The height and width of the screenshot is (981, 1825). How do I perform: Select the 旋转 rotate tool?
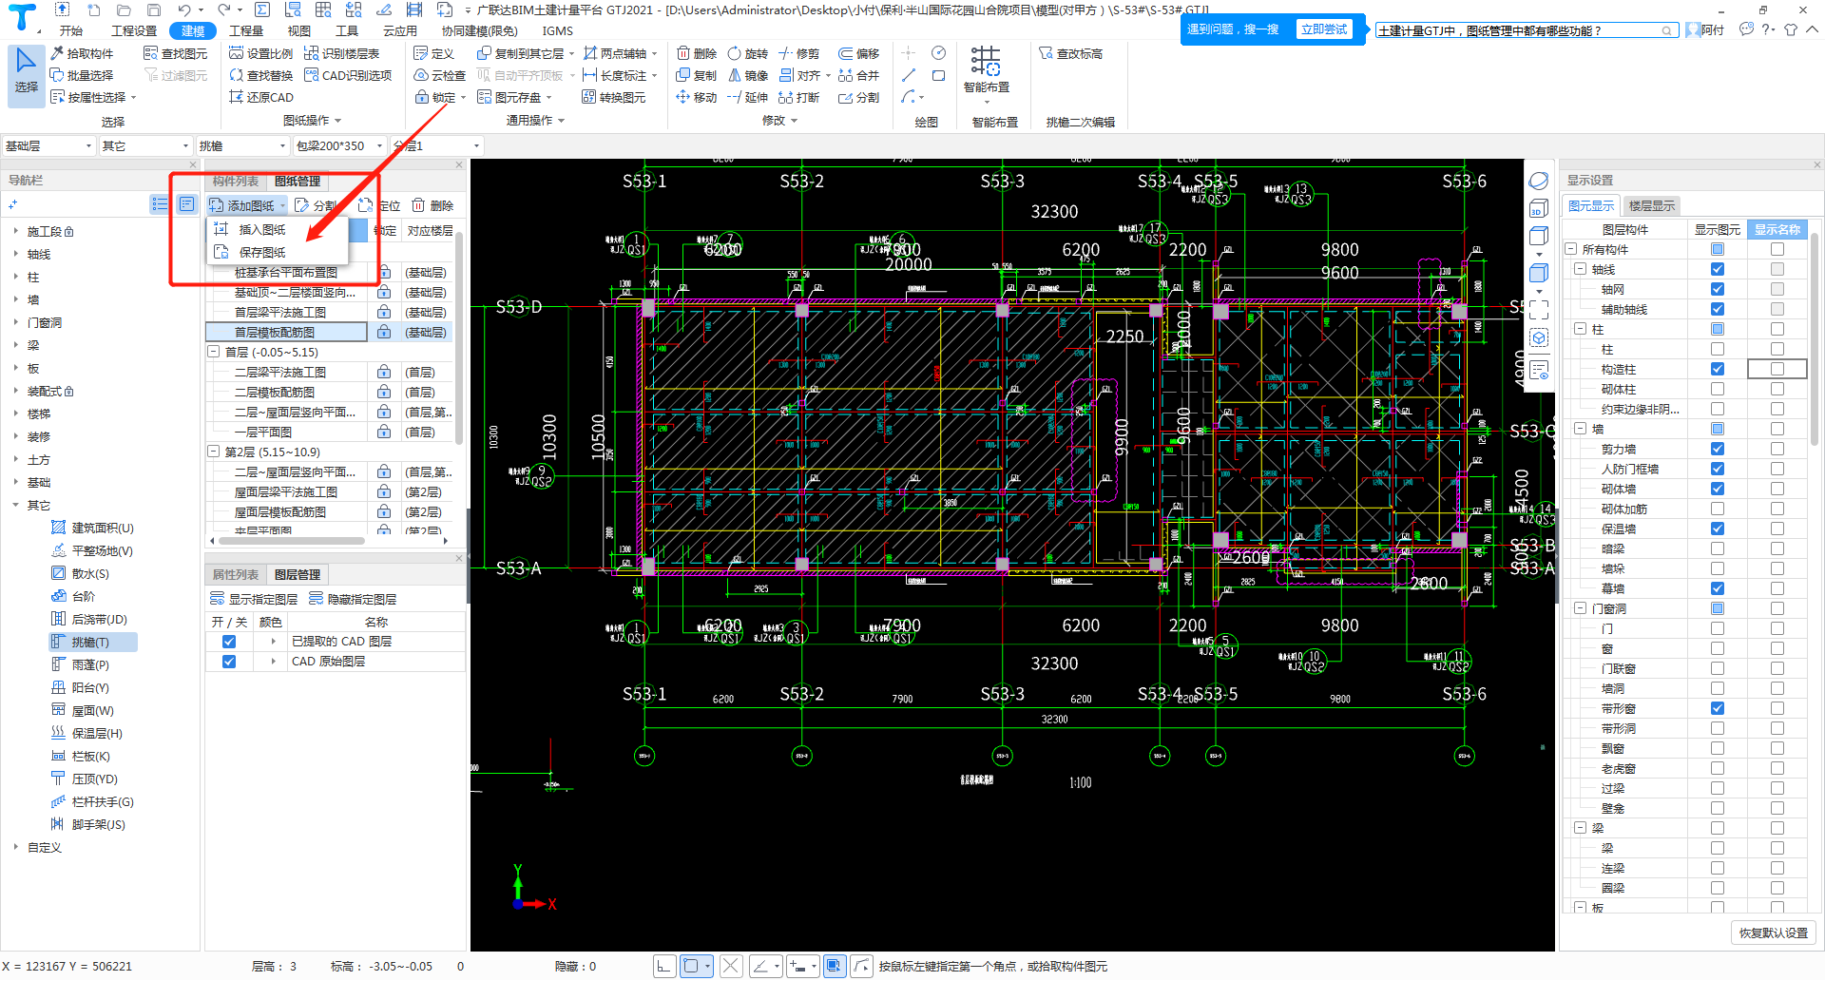pyautogui.click(x=747, y=53)
